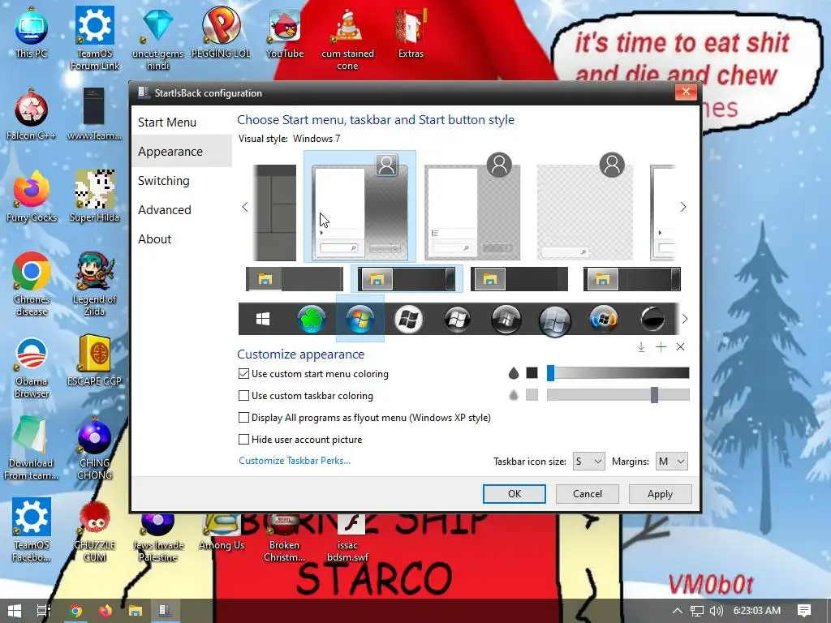Click the download arrow icon under the orbs

point(641,347)
